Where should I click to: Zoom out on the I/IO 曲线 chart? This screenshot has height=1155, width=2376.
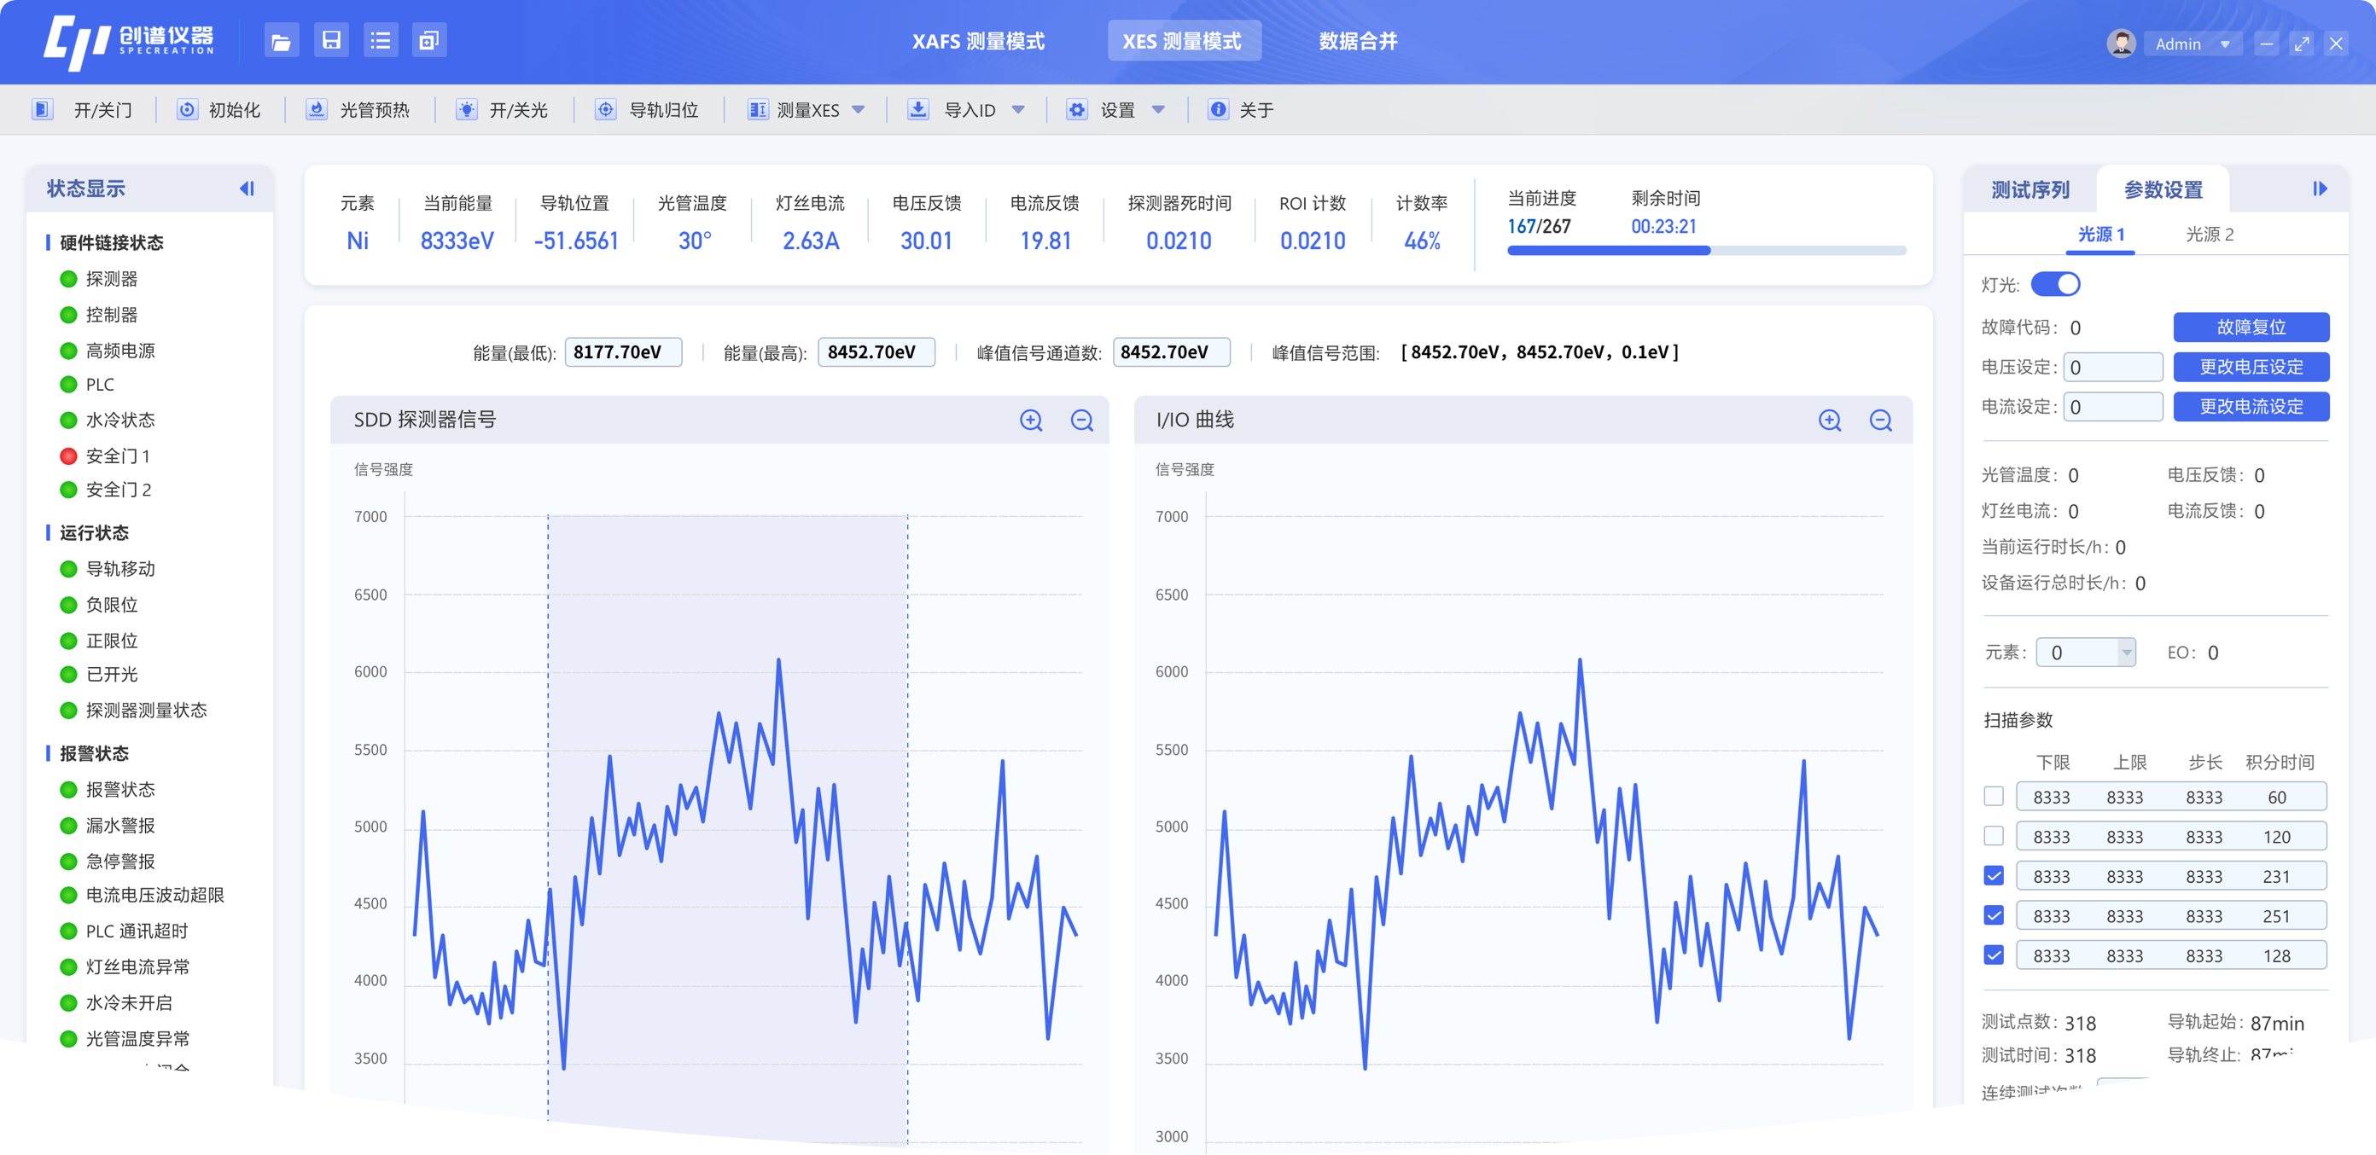click(x=1882, y=421)
